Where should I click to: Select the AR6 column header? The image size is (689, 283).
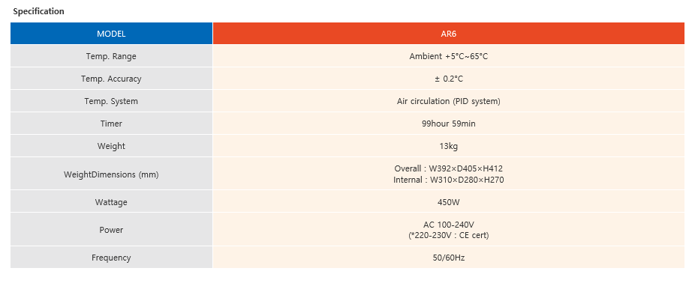(449, 34)
